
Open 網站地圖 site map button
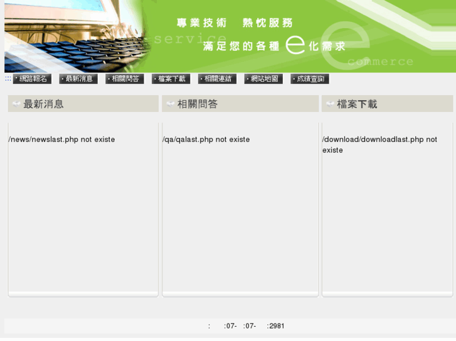[263, 79]
